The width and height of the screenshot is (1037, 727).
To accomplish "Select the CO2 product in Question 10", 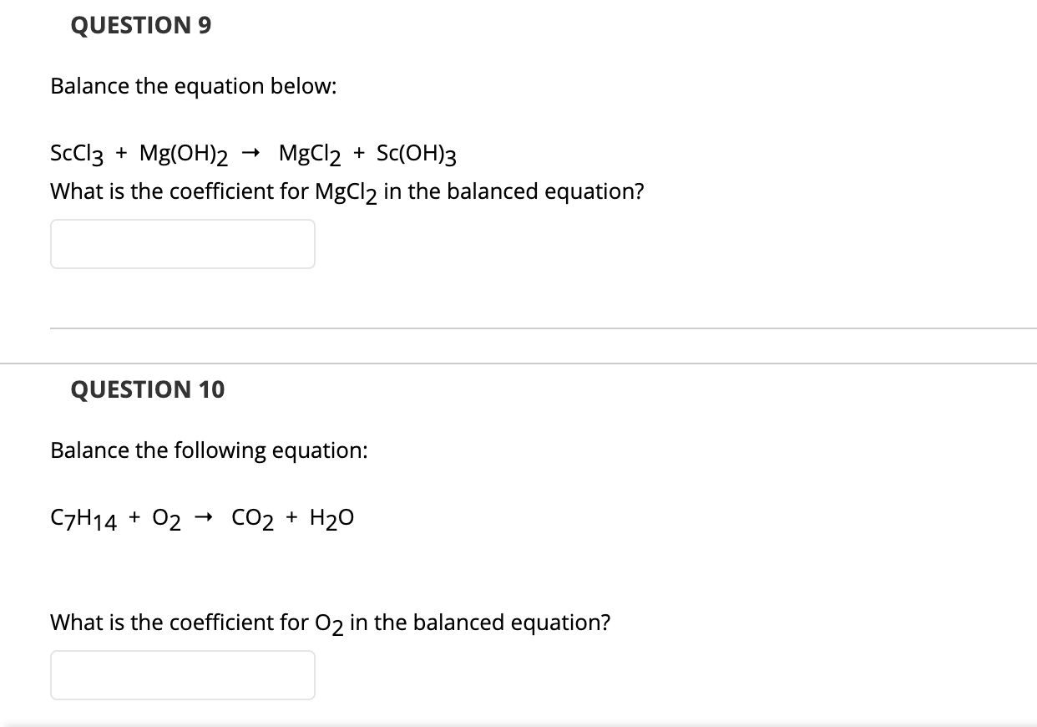I will [x=250, y=516].
